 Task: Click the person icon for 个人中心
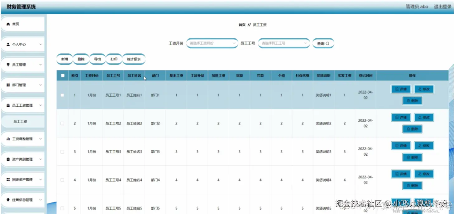point(8,44)
